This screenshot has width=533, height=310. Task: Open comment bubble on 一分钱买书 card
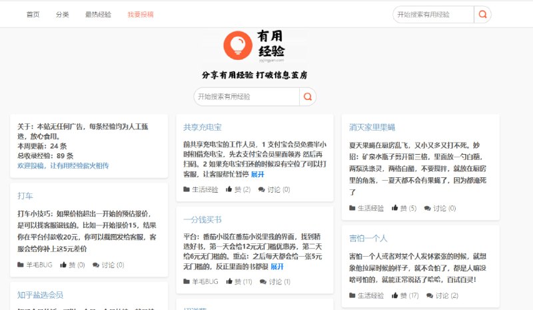(263, 282)
